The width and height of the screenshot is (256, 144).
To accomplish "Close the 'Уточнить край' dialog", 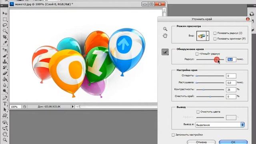I will point(248,19).
